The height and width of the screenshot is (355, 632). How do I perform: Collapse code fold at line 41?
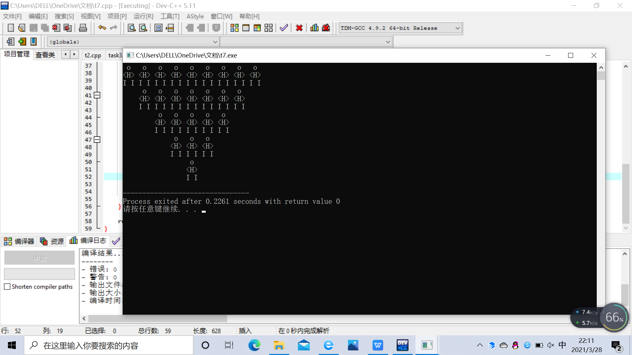click(x=97, y=95)
